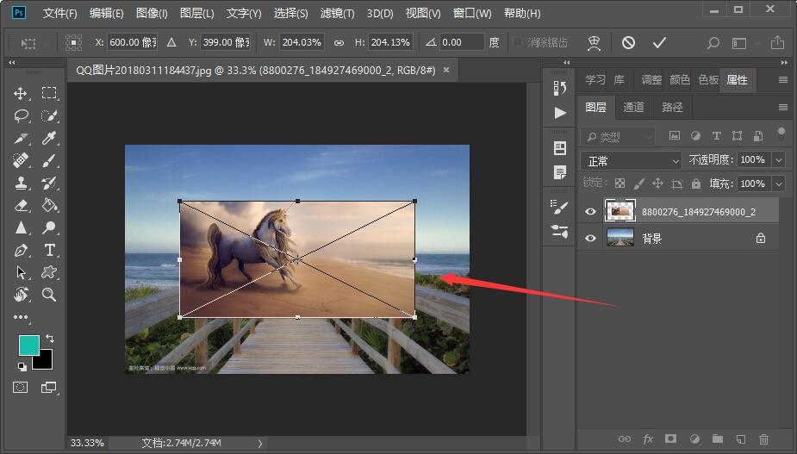797x454 pixels.
Task: Select the Hand tool
Action: (21, 295)
